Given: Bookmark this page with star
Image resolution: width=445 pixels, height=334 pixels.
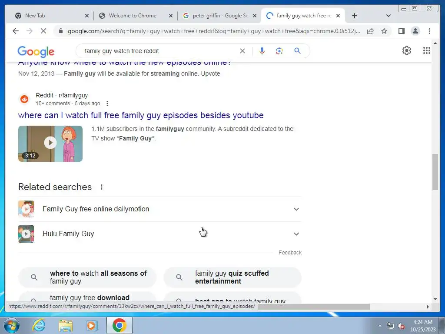Looking at the screenshot, I should 384,31.
